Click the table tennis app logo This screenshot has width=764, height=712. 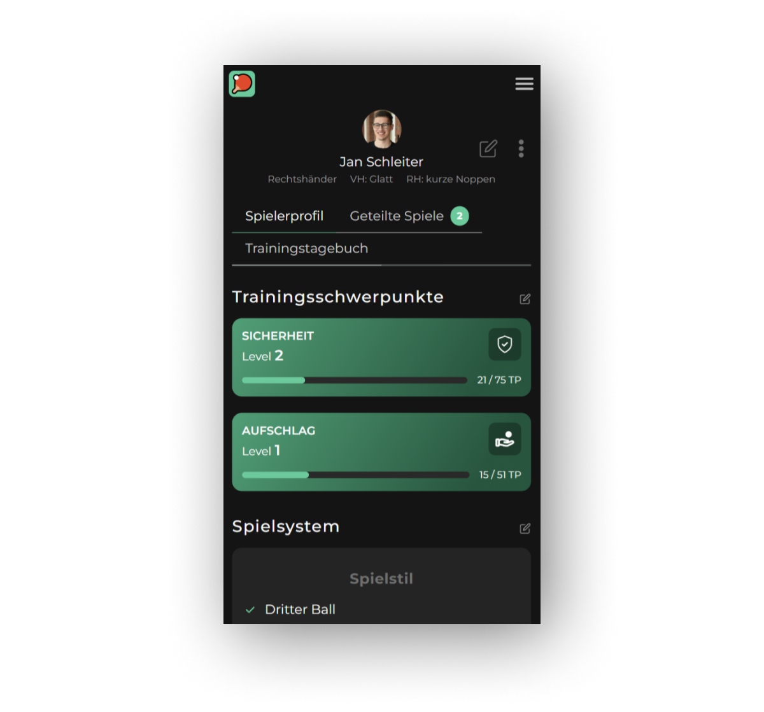point(242,84)
